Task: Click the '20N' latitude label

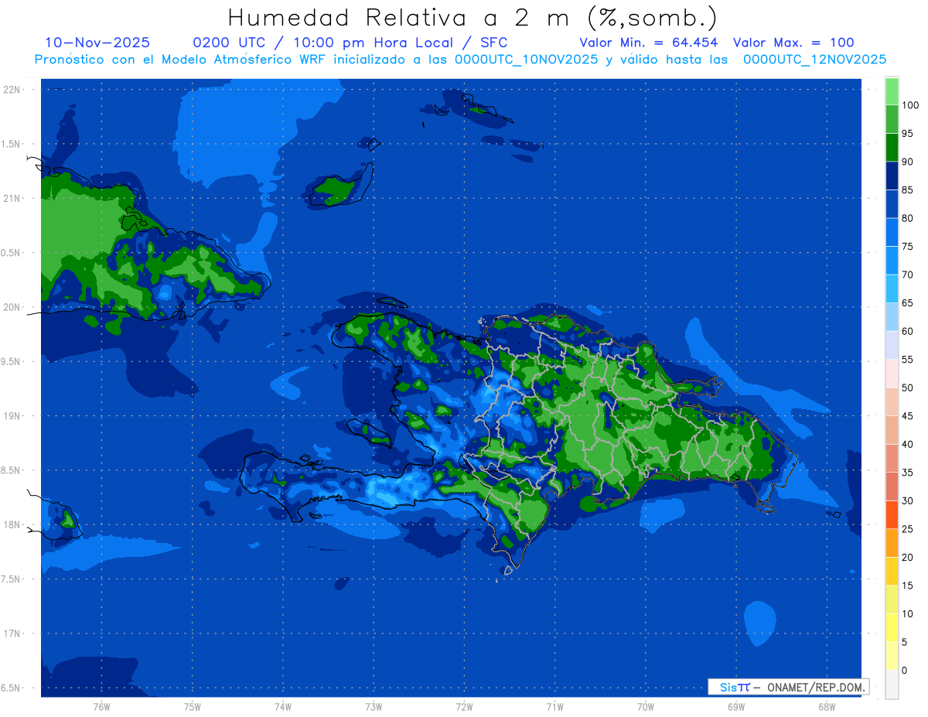Action: pos(12,307)
